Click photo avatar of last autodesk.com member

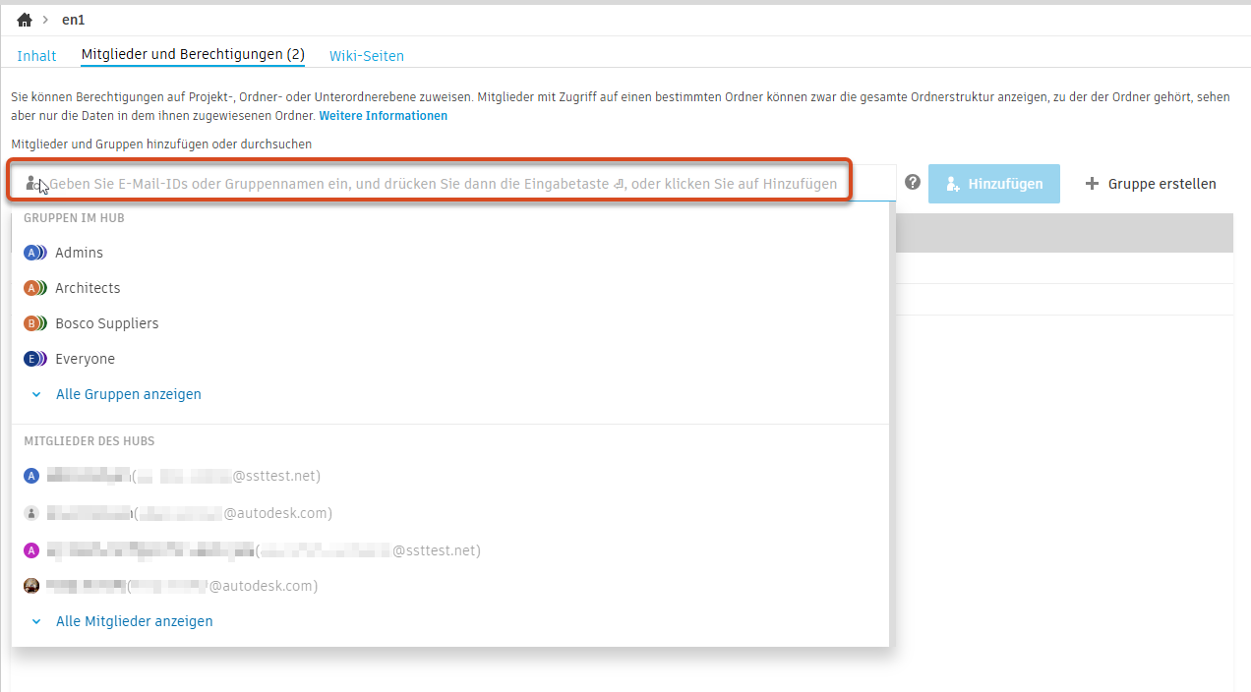click(x=31, y=586)
